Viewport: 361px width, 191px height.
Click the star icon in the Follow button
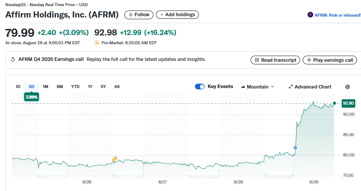(x=131, y=15)
